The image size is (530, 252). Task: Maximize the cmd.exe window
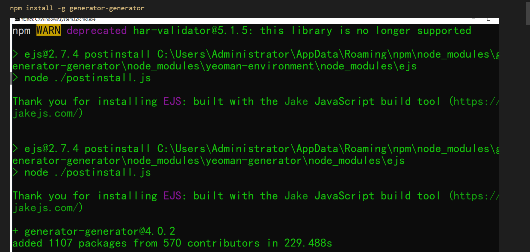[x=488, y=19]
